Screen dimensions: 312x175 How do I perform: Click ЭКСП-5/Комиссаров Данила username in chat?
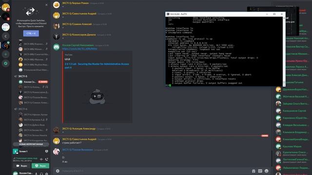[x=79, y=35]
